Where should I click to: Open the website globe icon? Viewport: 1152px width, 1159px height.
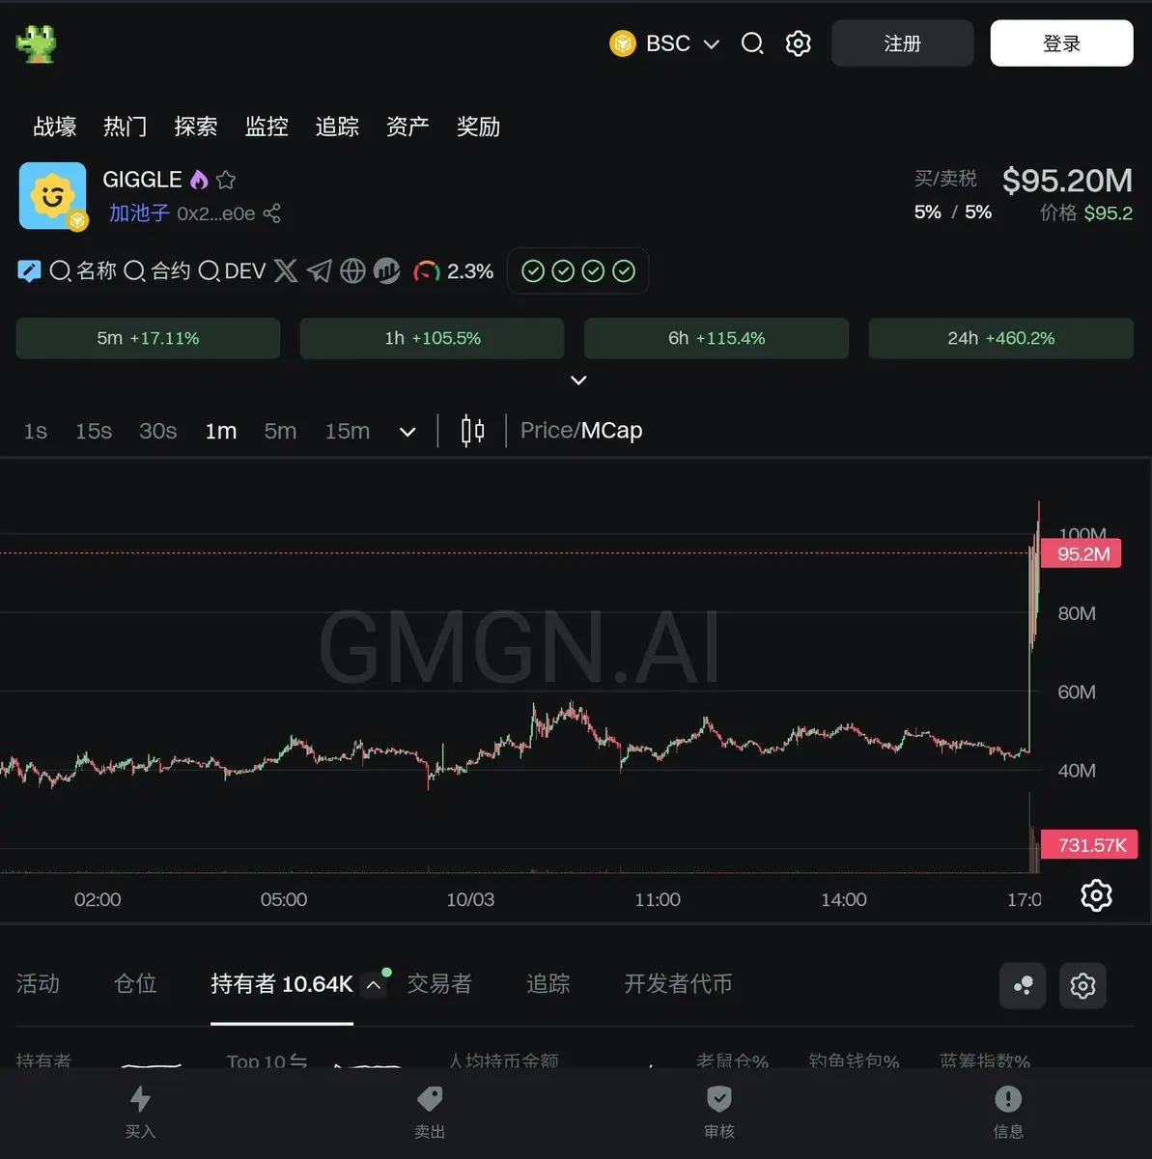[x=353, y=271]
